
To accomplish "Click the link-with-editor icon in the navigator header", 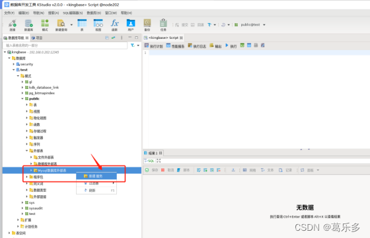I will (114, 38).
